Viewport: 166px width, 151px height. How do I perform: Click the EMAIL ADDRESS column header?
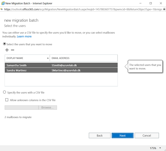84,58
